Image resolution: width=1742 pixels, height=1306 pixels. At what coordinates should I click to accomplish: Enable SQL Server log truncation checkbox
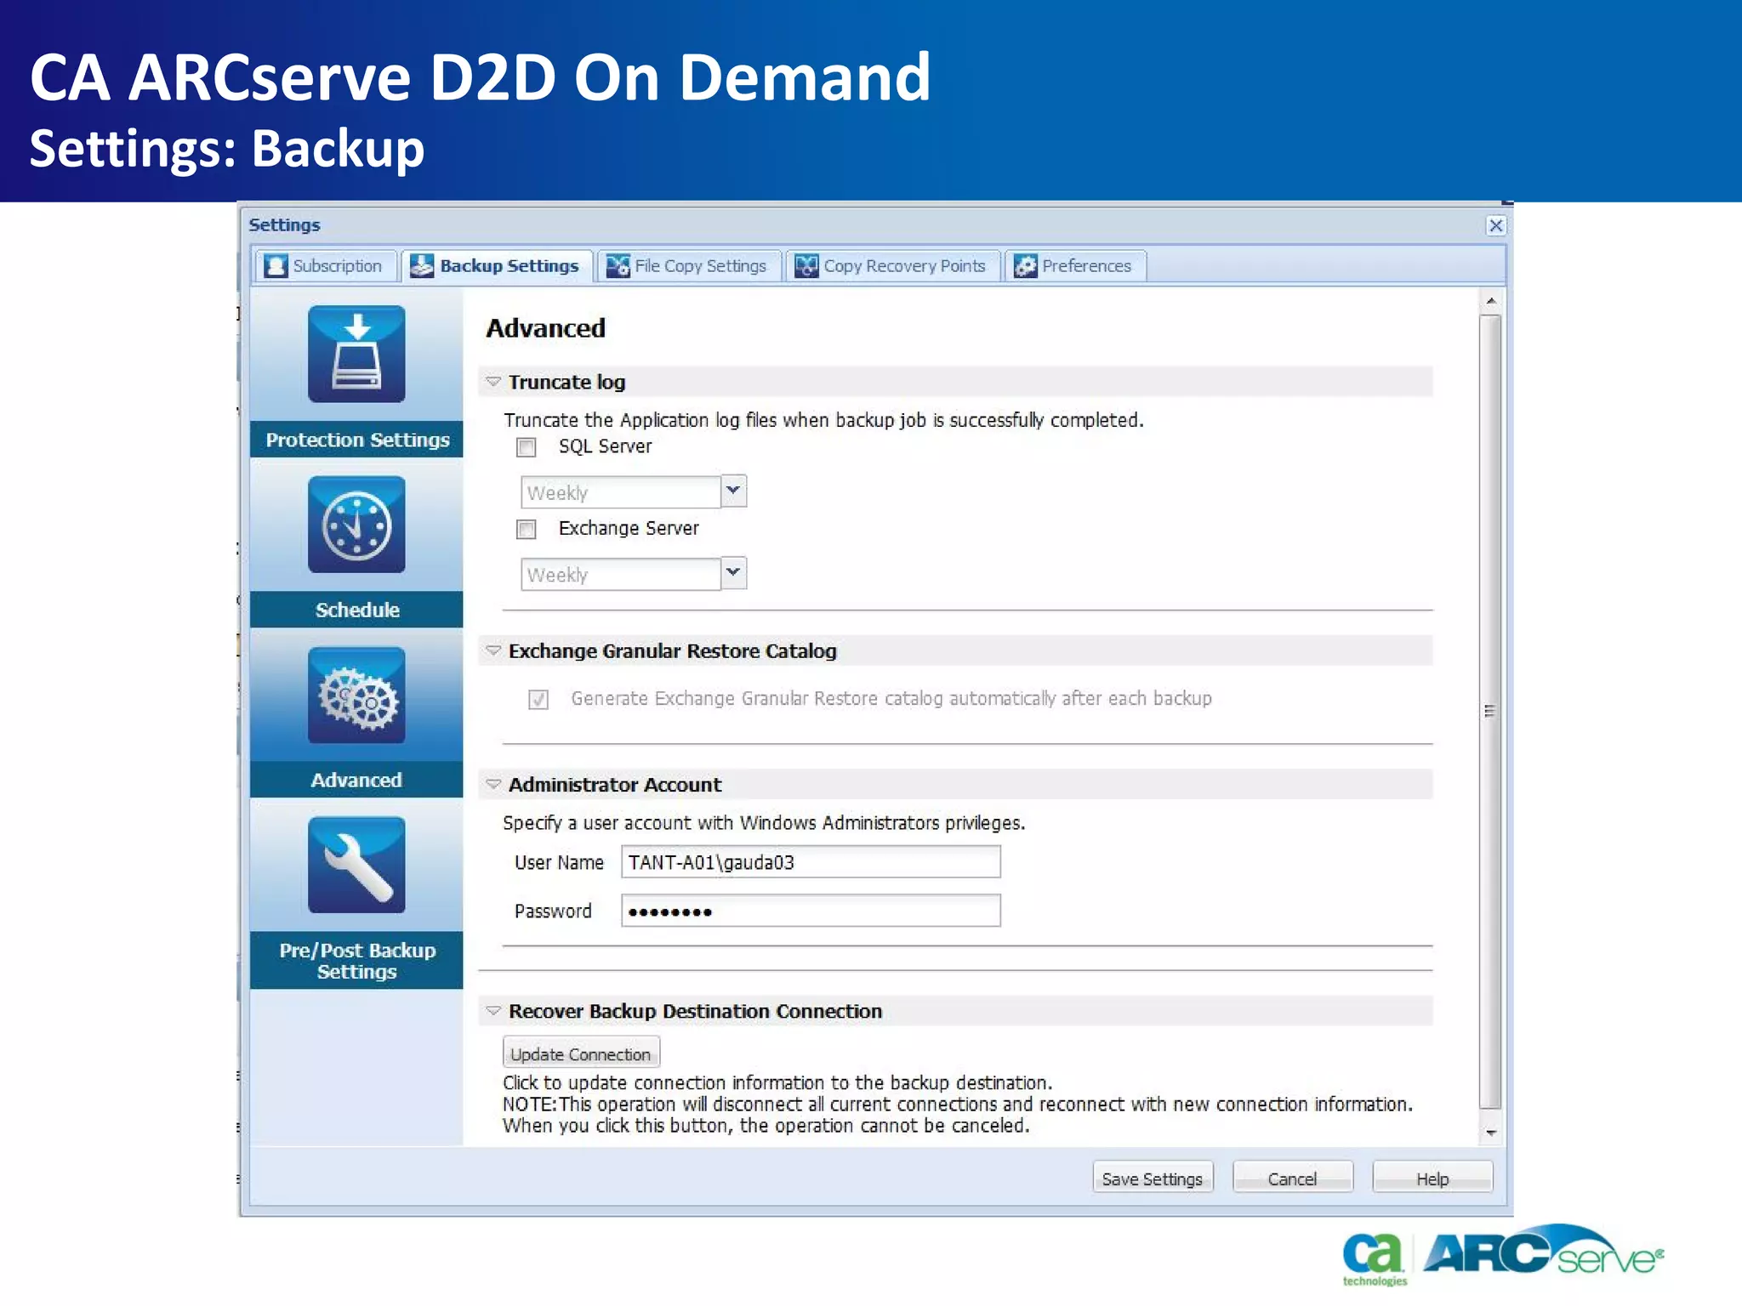pyautogui.click(x=527, y=447)
